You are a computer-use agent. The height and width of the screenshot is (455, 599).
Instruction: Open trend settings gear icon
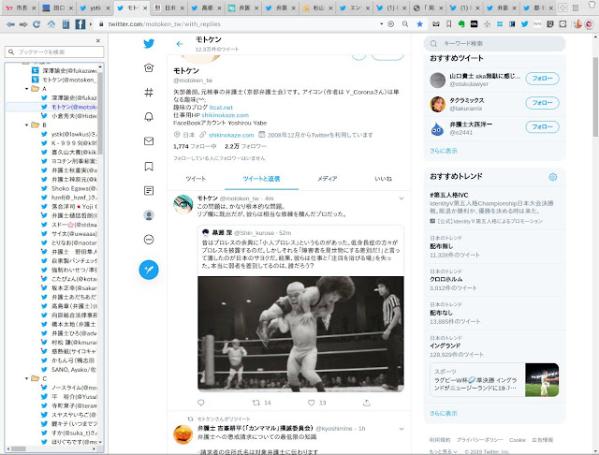click(553, 177)
